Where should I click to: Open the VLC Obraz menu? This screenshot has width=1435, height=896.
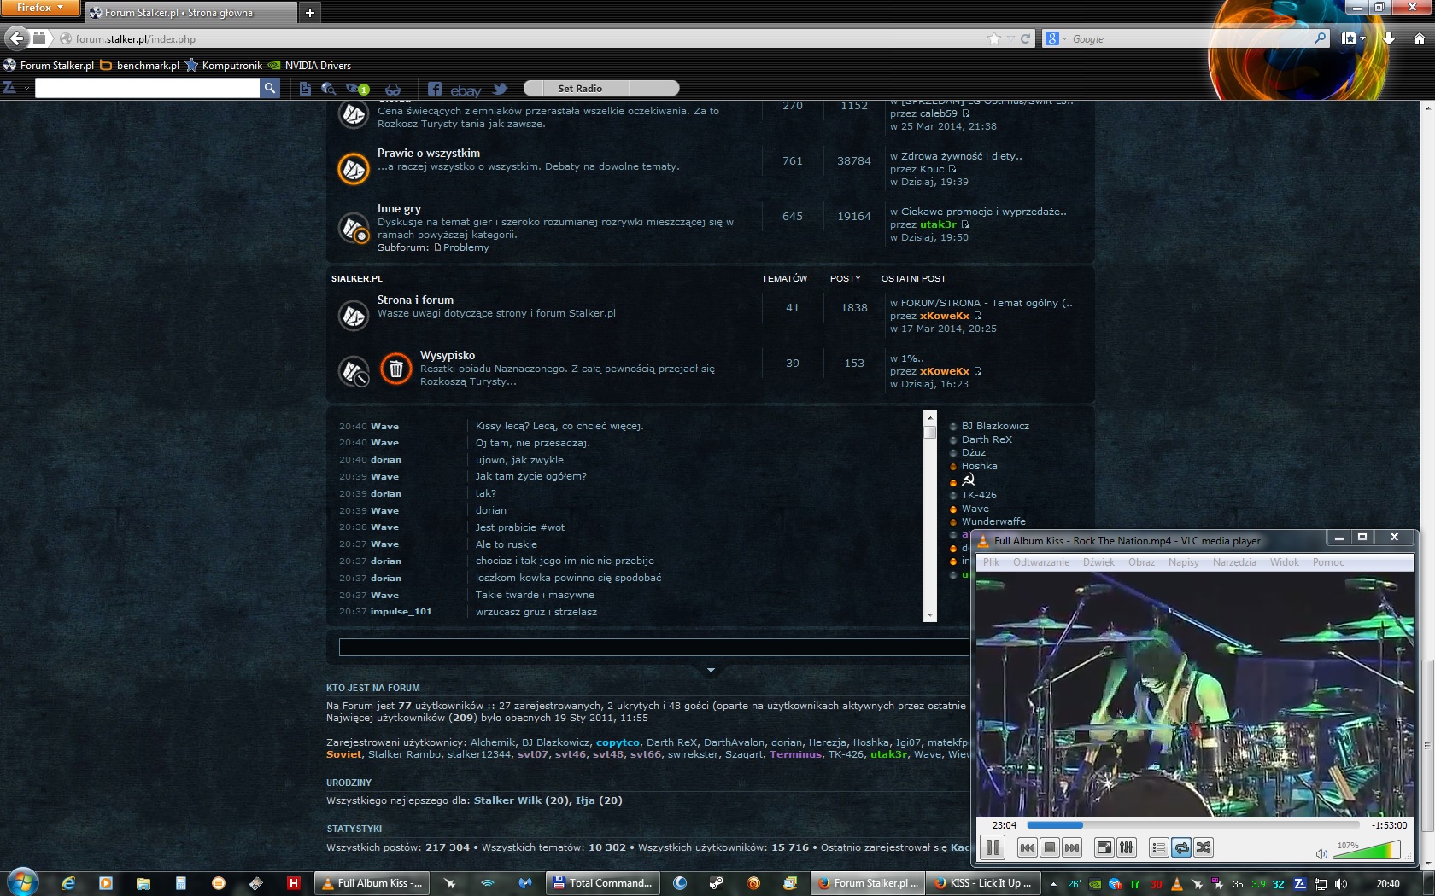[x=1141, y=562]
